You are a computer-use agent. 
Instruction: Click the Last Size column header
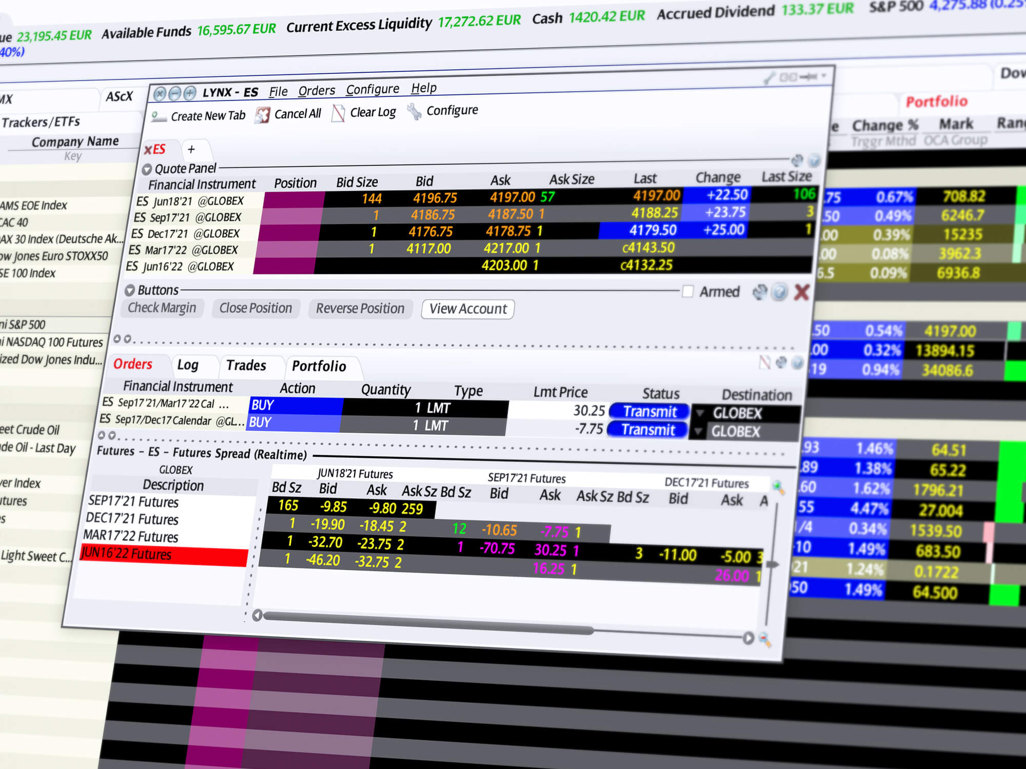(x=786, y=177)
